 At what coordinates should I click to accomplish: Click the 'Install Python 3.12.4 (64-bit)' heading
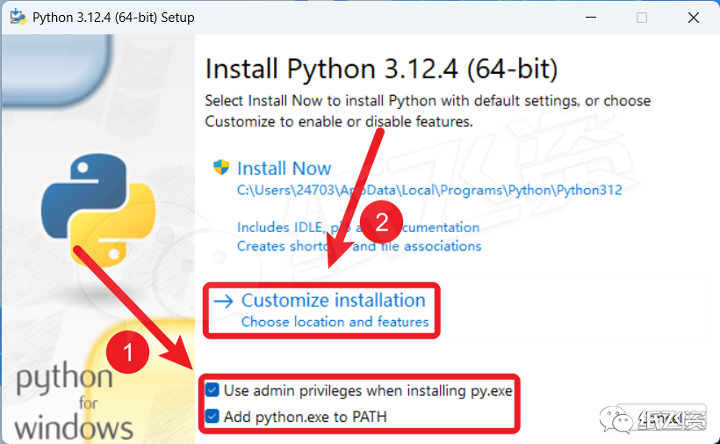point(381,69)
